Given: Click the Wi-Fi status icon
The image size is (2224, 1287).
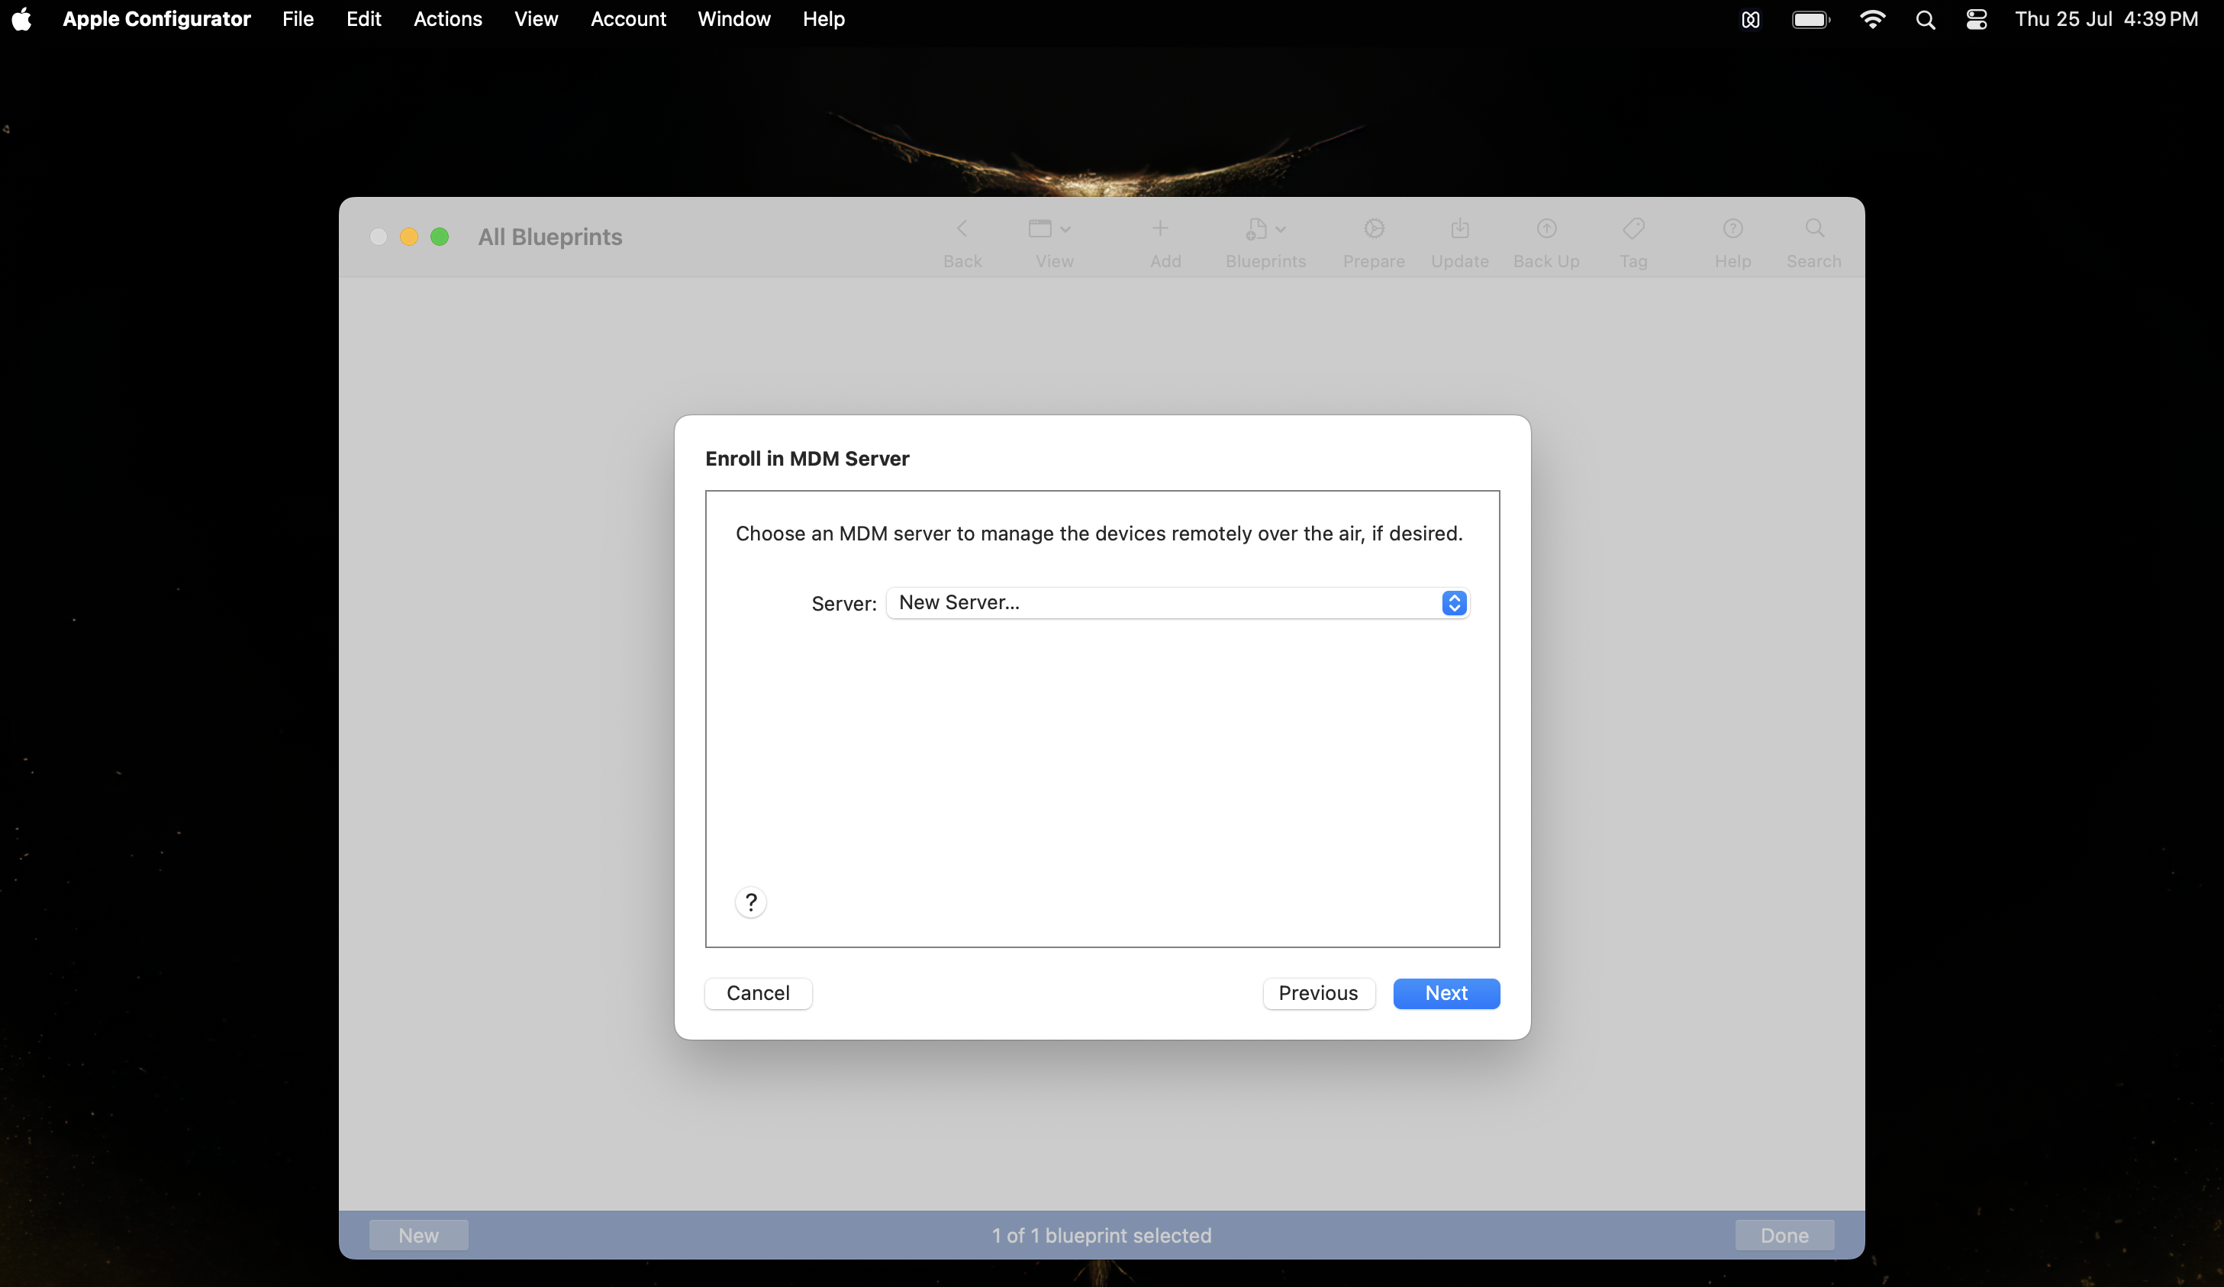Looking at the screenshot, I should [x=1872, y=19].
